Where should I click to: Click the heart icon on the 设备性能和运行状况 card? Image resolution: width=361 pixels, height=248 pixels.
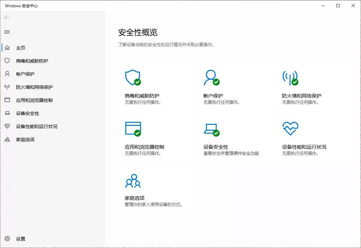[x=290, y=129]
